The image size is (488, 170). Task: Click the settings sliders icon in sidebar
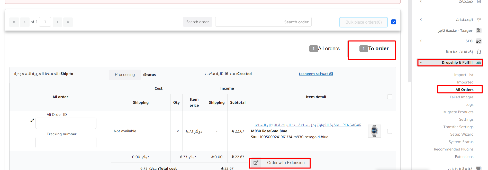pyautogui.click(x=479, y=20)
